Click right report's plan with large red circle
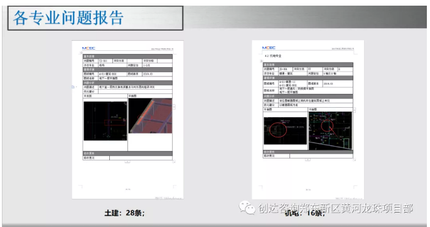The height and width of the screenshot is (227, 430). [285, 130]
